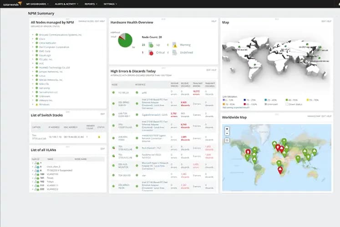The height and width of the screenshot is (227, 340).
Task: Click warning status icon in Switch Stacks row
Action: (x=99, y=137)
